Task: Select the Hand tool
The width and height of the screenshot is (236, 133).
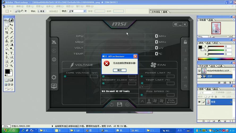Action: click(7, 65)
